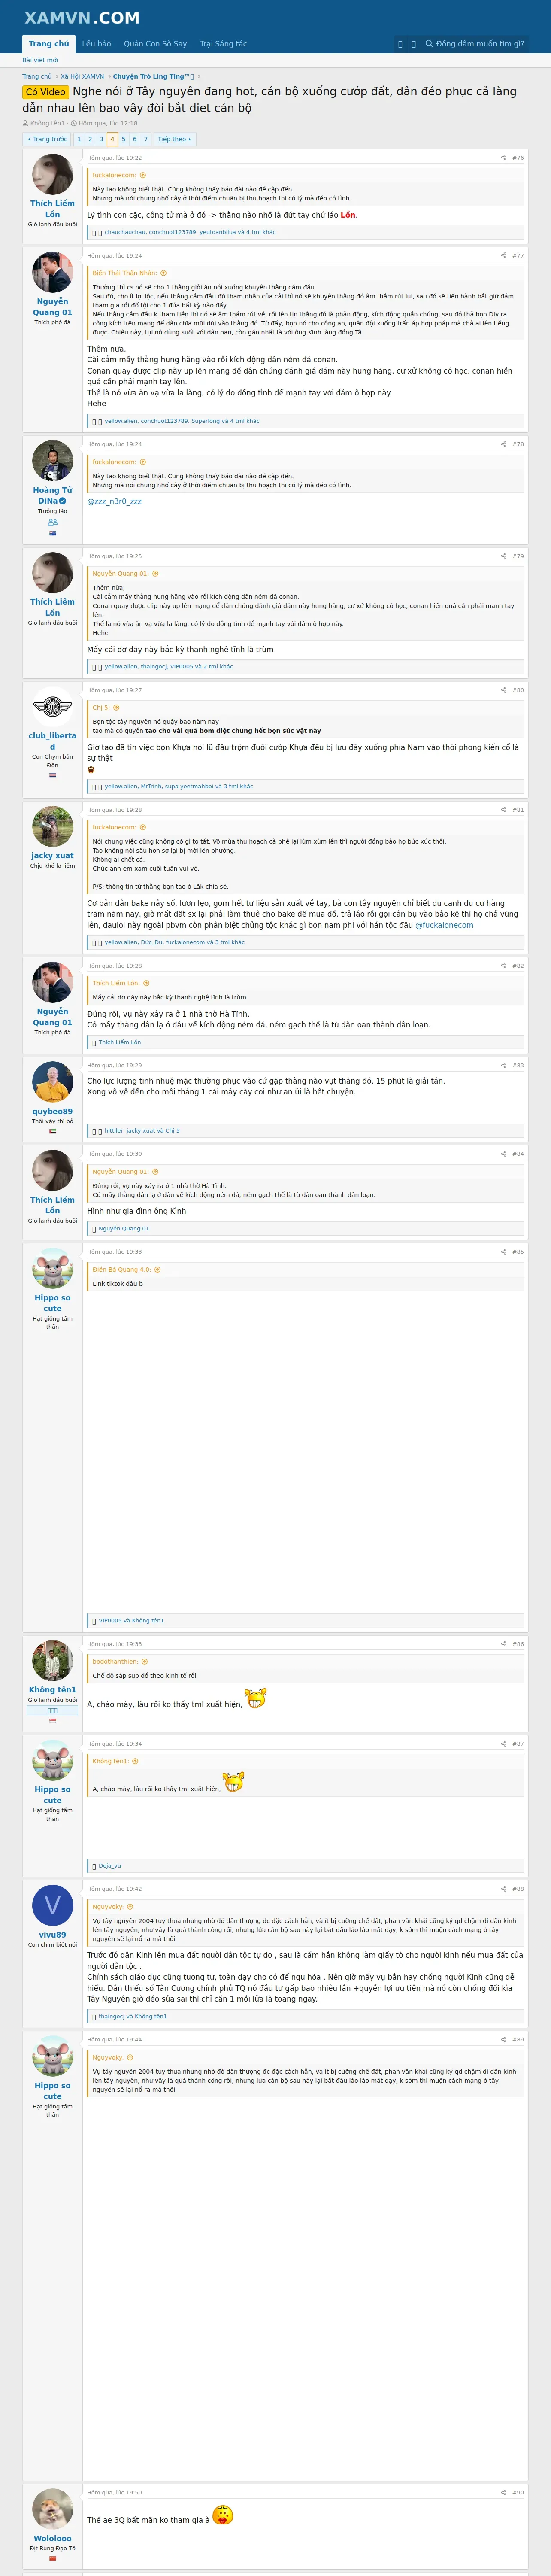The image size is (551, 2576).
Task: Jump to page 1 in pagination
Action: coord(79,139)
